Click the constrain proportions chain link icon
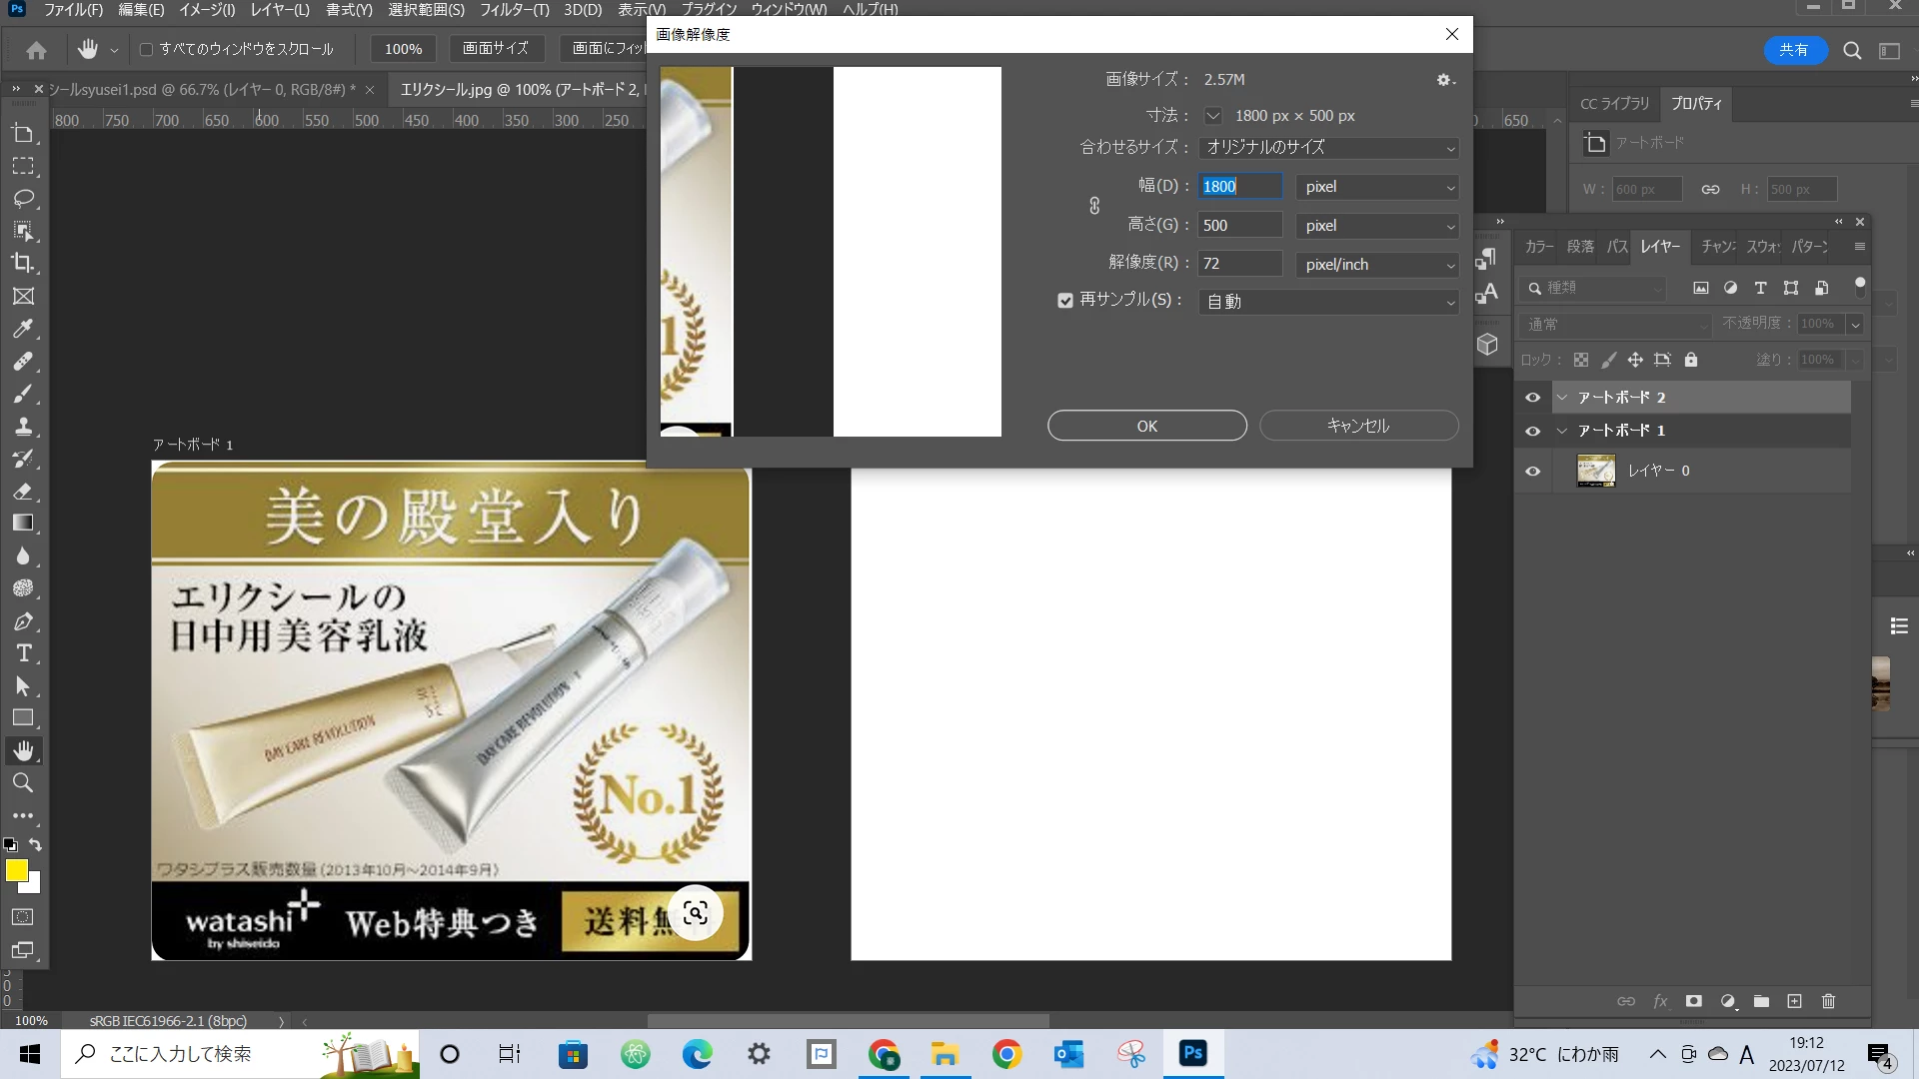 (x=1094, y=205)
